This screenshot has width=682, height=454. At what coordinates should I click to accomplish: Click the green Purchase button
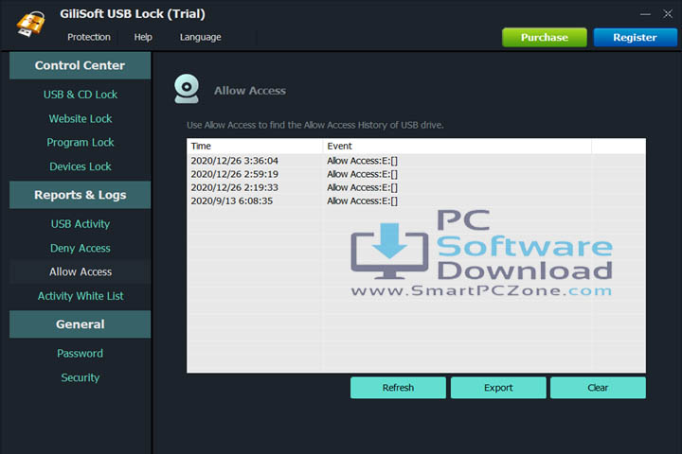click(x=544, y=38)
